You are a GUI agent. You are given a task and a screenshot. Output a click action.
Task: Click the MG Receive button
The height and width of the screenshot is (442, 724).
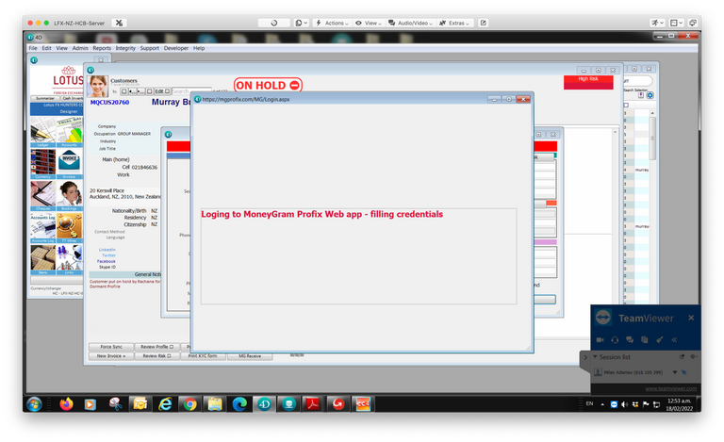250,355
